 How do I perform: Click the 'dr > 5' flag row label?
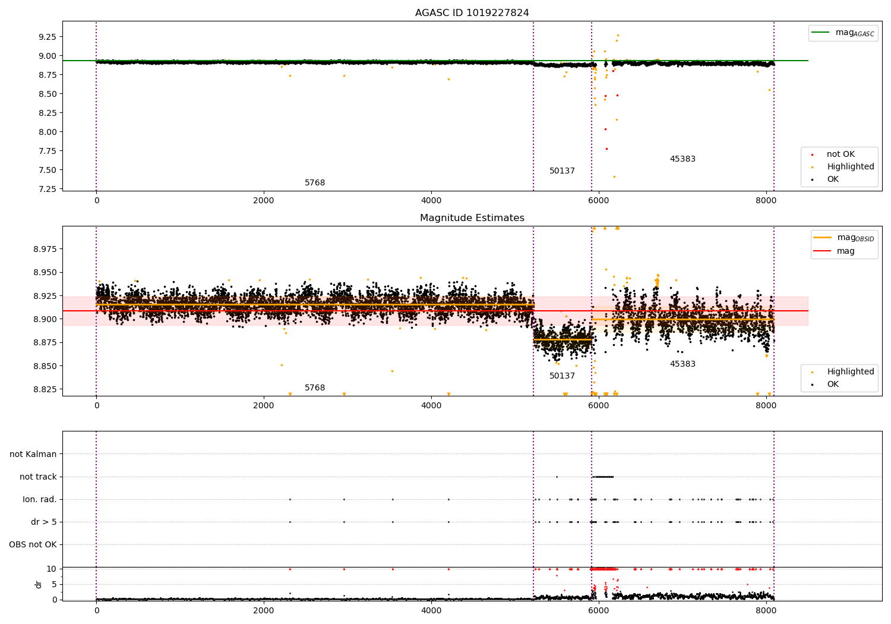pyautogui.click(x=44, y=522)
